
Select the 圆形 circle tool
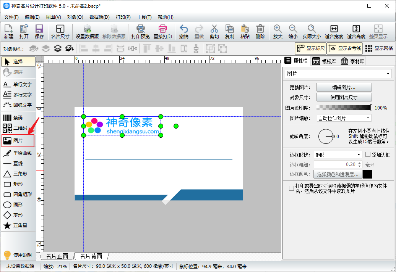(x=18, y=205)
